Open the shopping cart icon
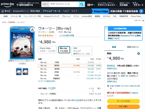Viewport: 145px width, 109px height. [135, 4]
